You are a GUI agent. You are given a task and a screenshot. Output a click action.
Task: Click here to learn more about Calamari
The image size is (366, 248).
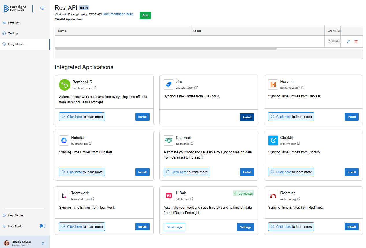point(186,172)
